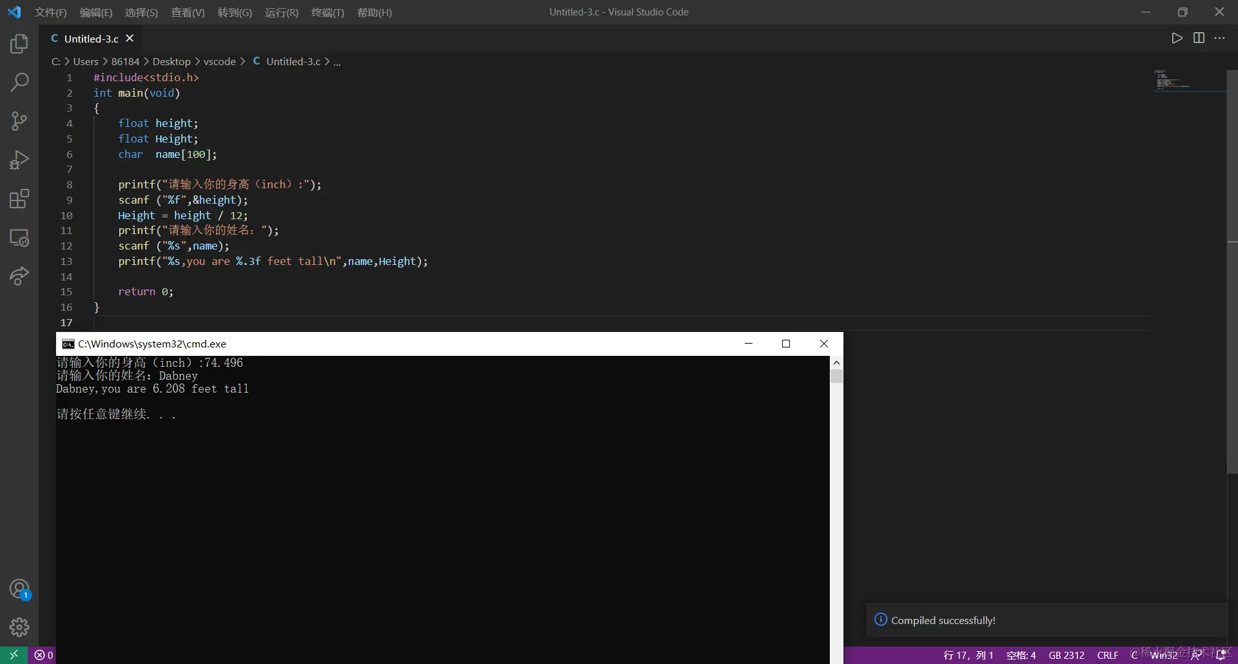Image resolution: width=1238 pixels, height=664 pixels.
Task: Open the Accounts menu icon
Action: (19, 589)
